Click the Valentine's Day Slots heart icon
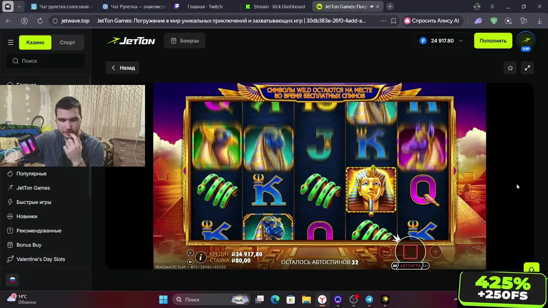Screen dimensions: 548x308 coord(10,259)
